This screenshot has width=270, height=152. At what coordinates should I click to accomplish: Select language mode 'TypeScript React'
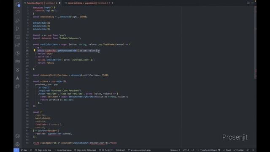[208, 150]
